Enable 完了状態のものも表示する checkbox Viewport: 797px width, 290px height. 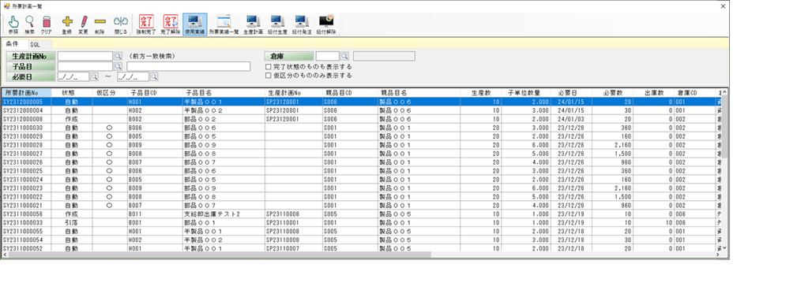pos(269,66)
